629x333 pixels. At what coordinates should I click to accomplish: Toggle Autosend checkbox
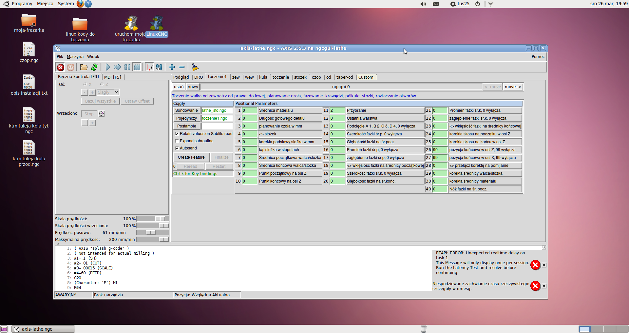tap(177, 148)
